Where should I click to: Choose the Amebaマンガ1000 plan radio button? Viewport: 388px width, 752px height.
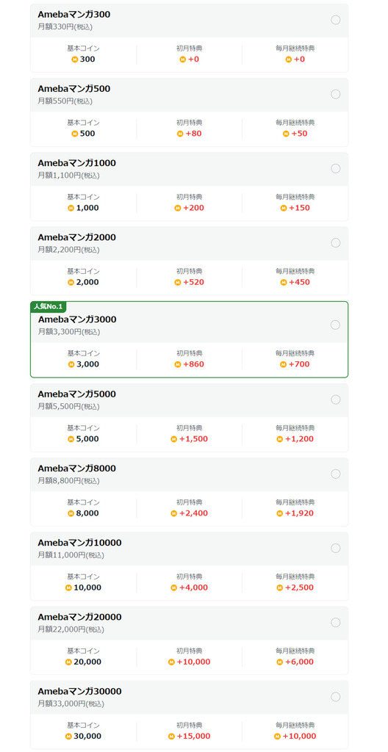(x=336, y=168)
